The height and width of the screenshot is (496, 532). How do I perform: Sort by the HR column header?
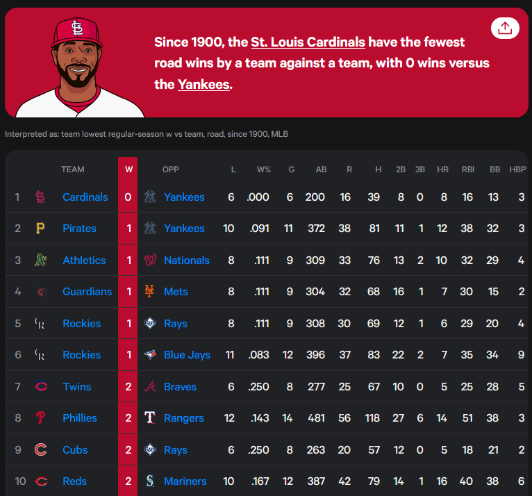pos(443,170)
